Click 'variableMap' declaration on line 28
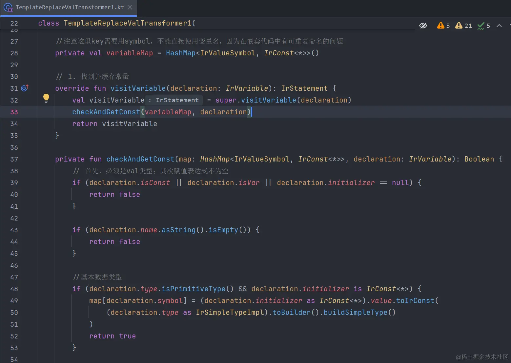511x363 pixels. pyautogui.click(x=130, y=53)
